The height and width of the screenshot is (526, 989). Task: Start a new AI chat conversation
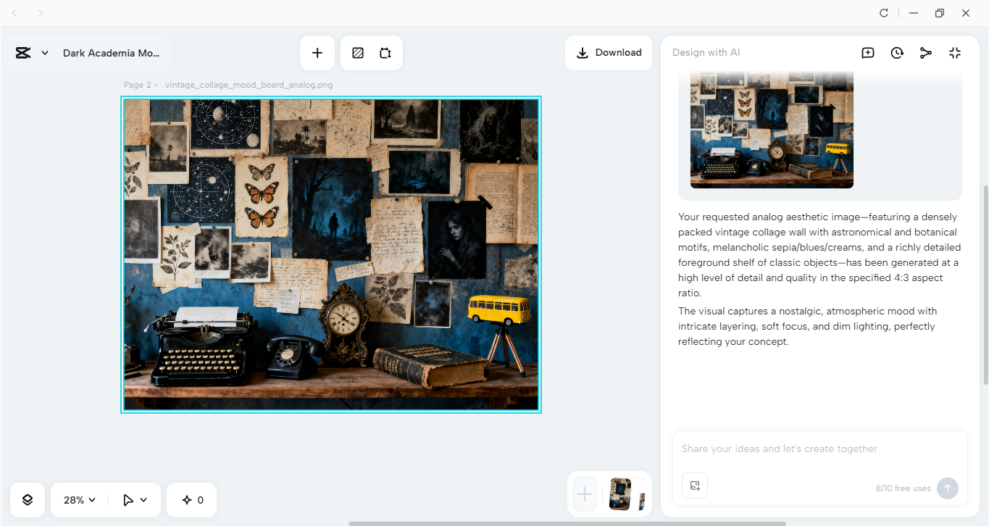point(867,52)
